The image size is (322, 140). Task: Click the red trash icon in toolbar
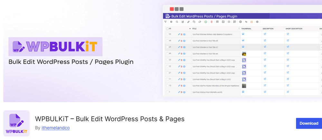212,22
